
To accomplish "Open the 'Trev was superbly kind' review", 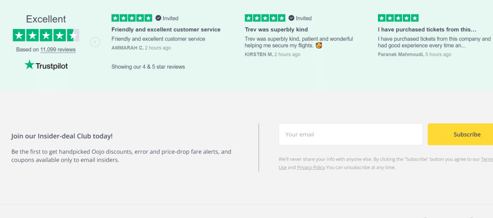I will [x=276, y=30].
